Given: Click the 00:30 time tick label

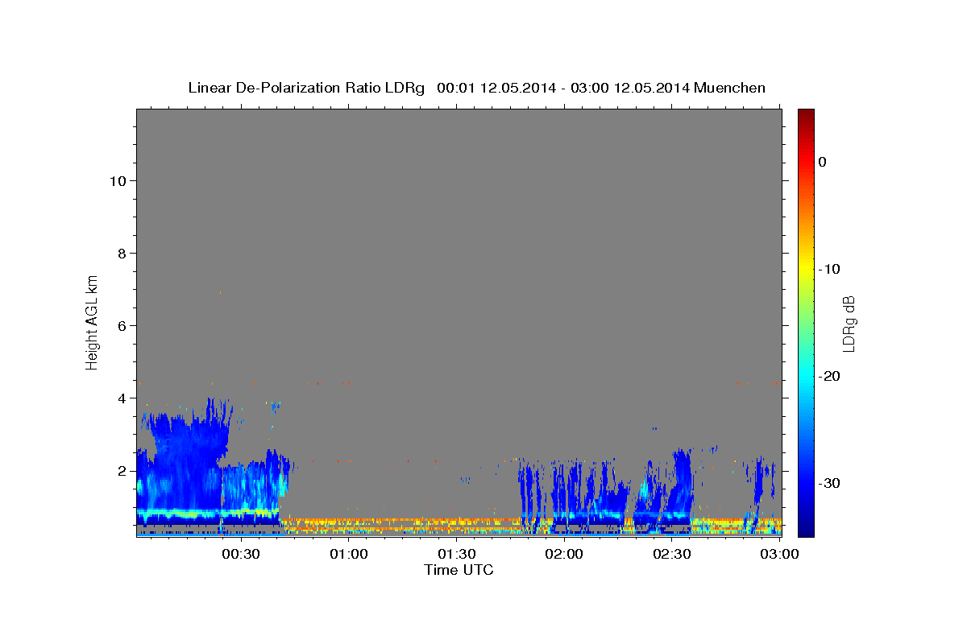Looking at the screenshot, I should (240, 554).
